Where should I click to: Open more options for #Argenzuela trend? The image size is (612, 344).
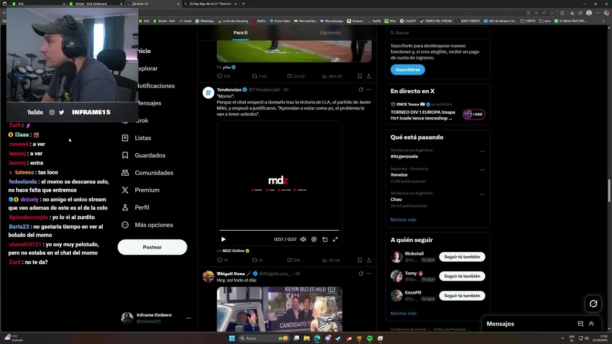[x=482, y=151]
